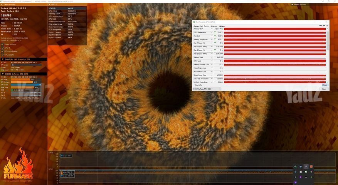Click the Board power draw overlay row
338x185 pixels.
point(67,27)
